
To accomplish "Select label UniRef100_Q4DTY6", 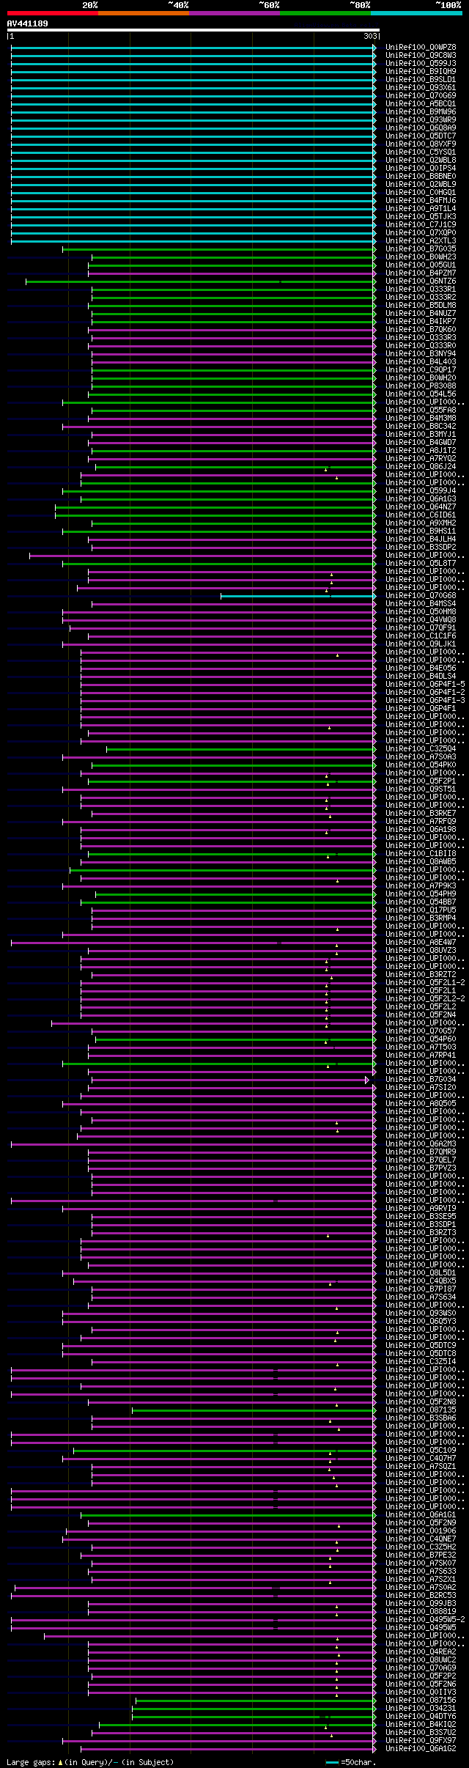I will click(421, 1716).
